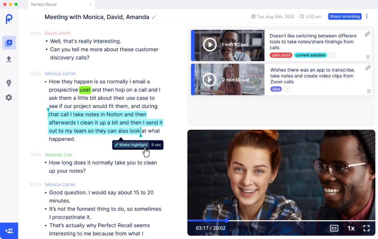Click the end handle of the text selection

(x=141, y=135)
